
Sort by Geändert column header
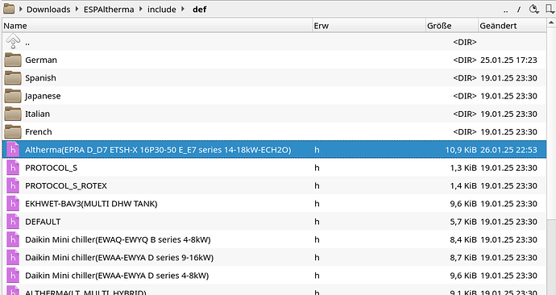[512, 26]
